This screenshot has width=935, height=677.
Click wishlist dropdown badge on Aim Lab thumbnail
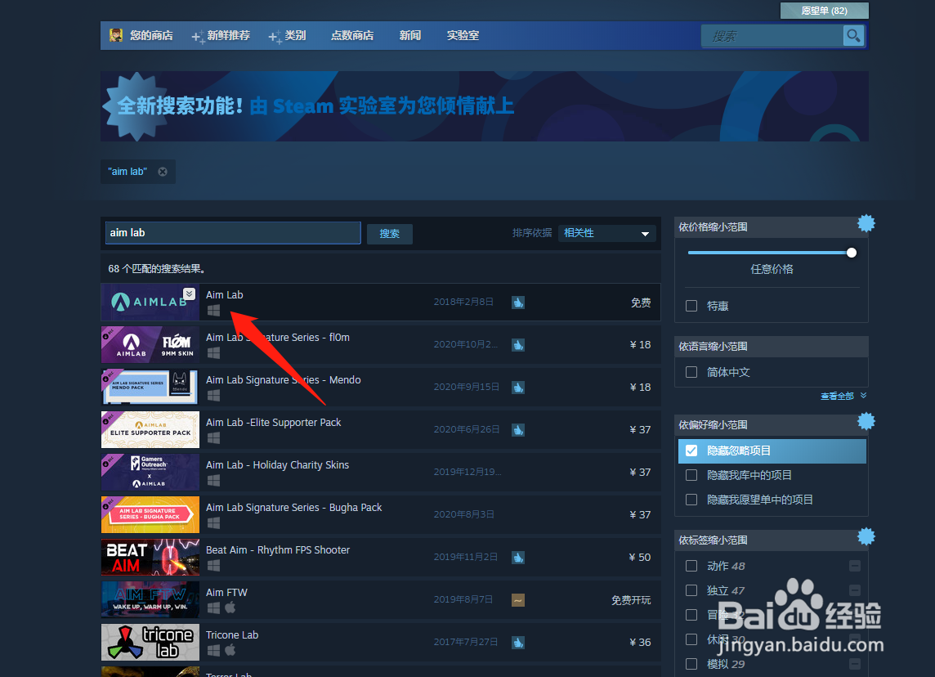[189, 294]
